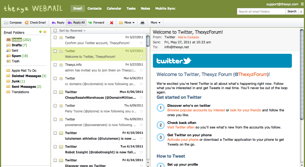Switch to the Mobile Sync tab
The width and height of the screenshot is (305, 167).
pos(165,8)
